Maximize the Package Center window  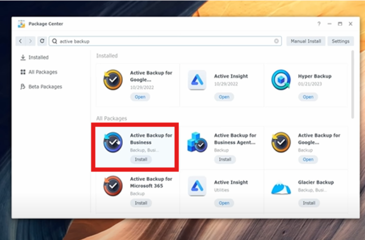340,24
